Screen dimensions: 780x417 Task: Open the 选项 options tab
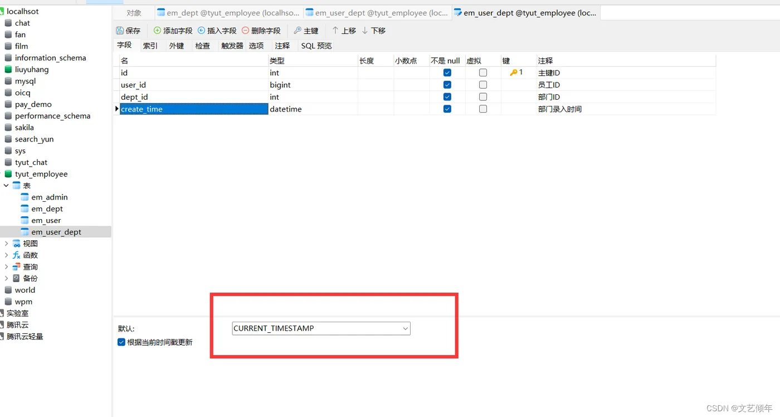pyautogui.click(x=256, y=46)
